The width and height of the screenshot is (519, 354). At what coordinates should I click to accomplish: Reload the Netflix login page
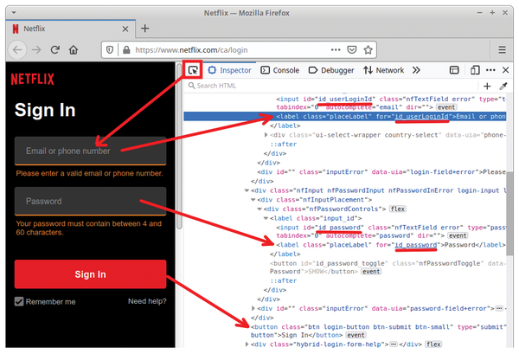click(55, 50)
